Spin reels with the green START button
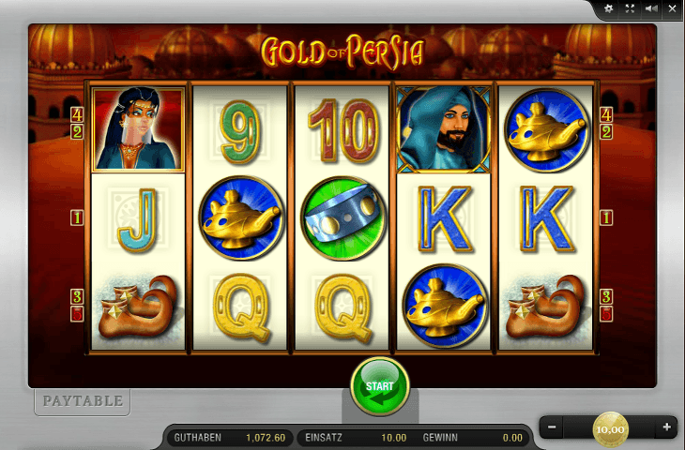Image resolution: width=685 pixels, height=450 pixels. (x=380, y=385)
